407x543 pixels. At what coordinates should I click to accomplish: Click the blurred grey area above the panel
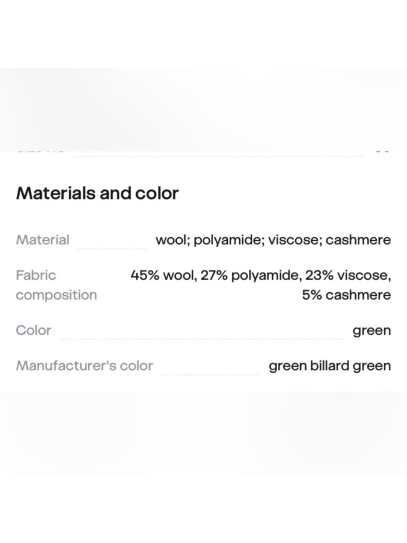[x=203, y=109]
